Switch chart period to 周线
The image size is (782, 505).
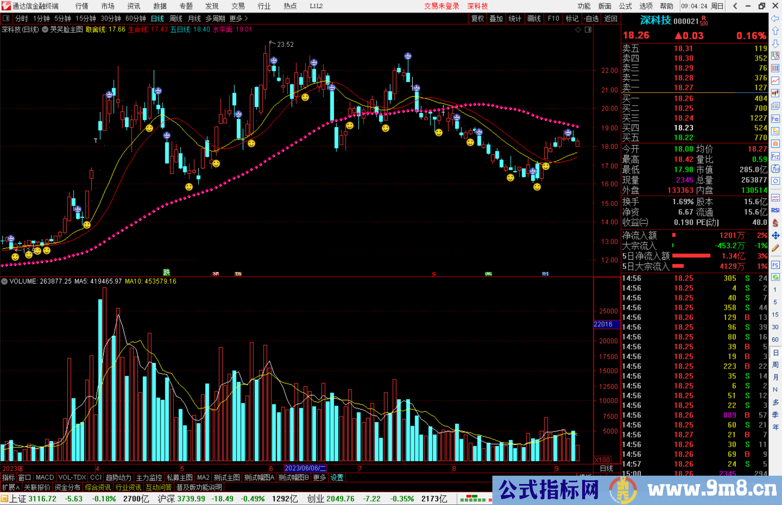point(176,18)
